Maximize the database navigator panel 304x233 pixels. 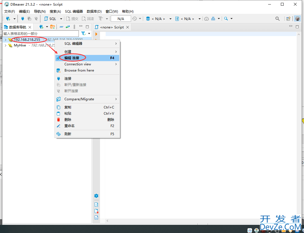click(87, 27)
